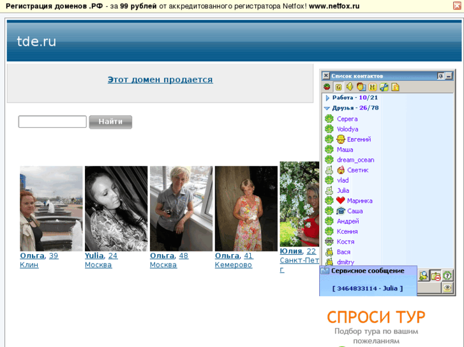
Task: Click the Юлия, 22 profile link
Action: pos(298,251)
